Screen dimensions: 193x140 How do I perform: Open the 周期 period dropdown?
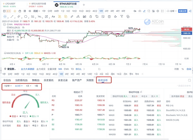37,11
